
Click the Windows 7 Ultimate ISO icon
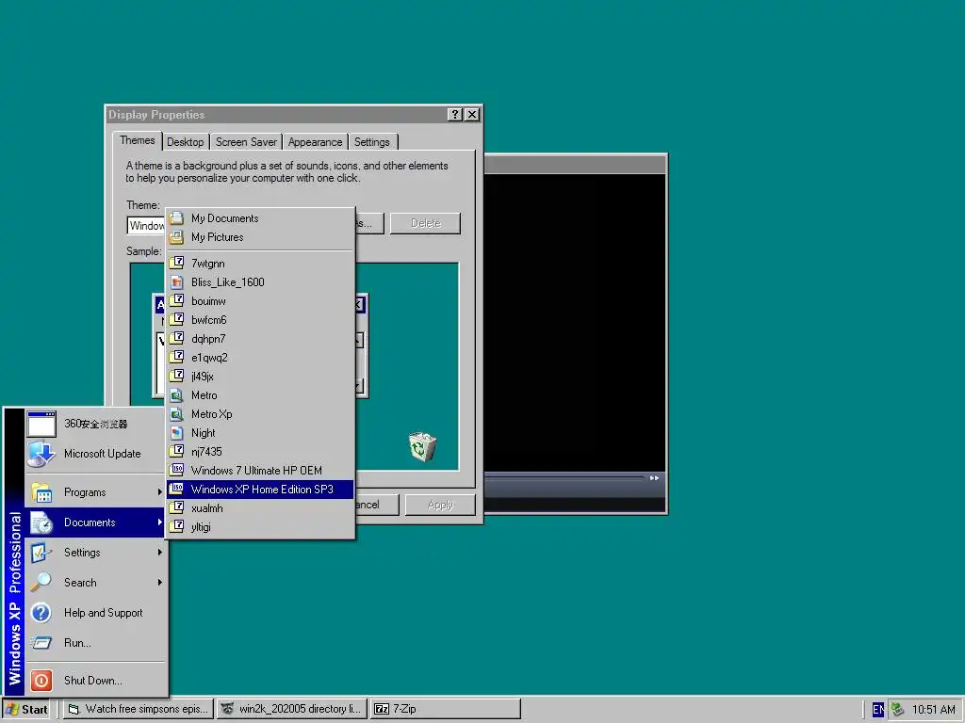(x=176, y=471)
